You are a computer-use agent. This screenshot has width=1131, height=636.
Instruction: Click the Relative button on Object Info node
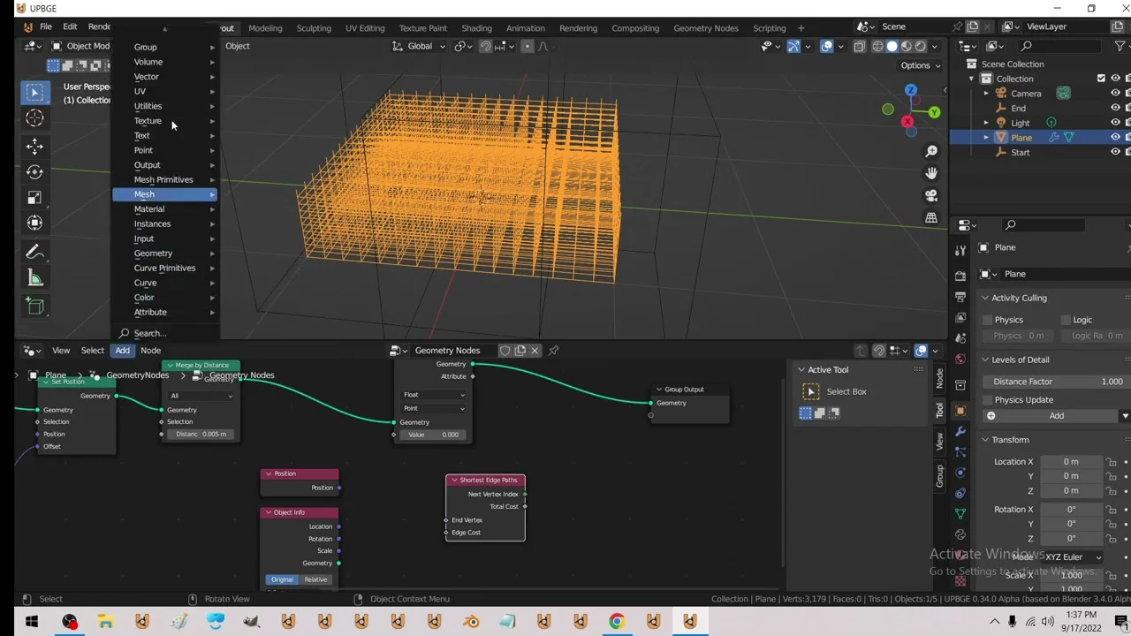[x=315, y=579]
